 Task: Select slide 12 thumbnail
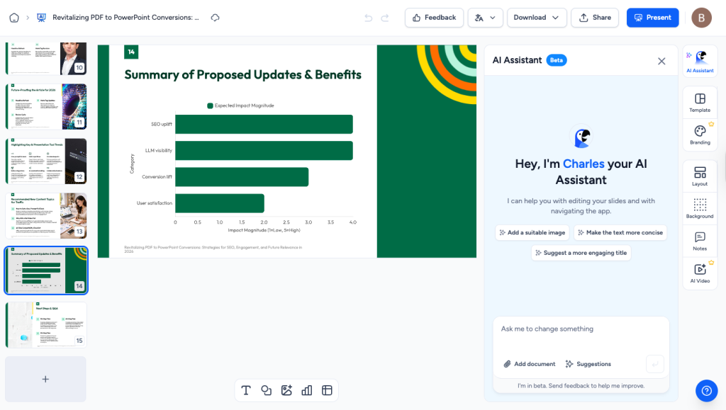pyautogui.click(x=46, y=161)
